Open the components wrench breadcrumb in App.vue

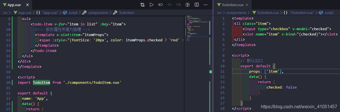pyautogui.click(x=95, y=13)
